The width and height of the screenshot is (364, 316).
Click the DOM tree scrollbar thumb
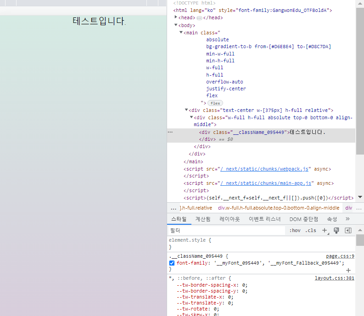[x=360, y=81]
